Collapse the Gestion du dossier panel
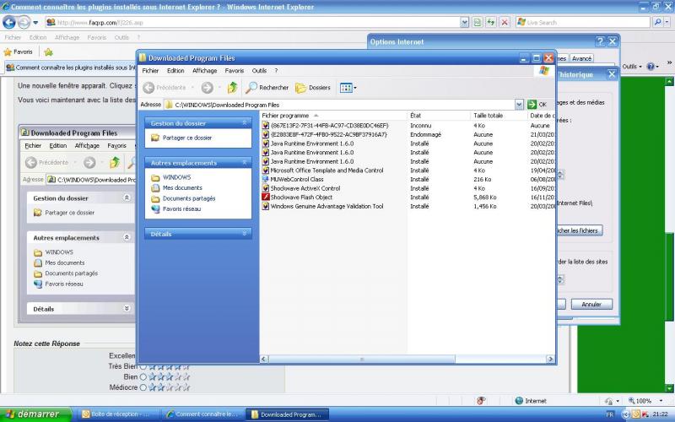675x422 pixels. tap(245, 123)
